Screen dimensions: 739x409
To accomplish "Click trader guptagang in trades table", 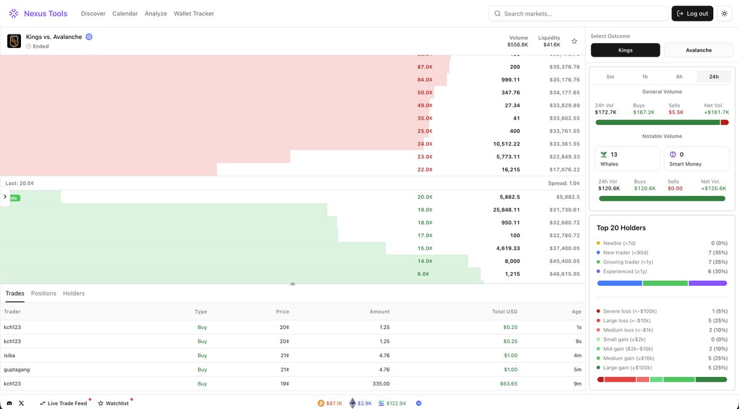I will pyautogui.click(x=17, y=370).
